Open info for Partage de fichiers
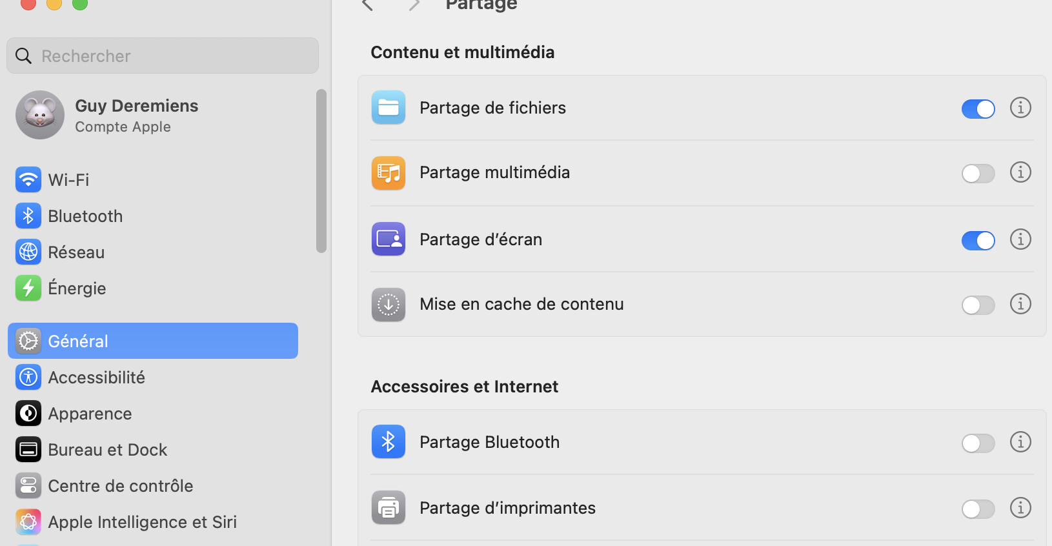 pos(1020,108)
